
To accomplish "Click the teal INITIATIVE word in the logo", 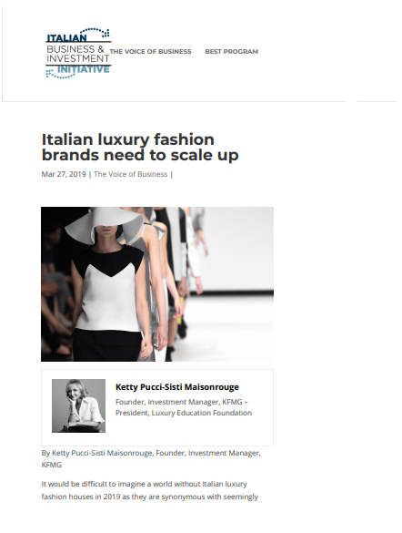I will coord(84,69).
